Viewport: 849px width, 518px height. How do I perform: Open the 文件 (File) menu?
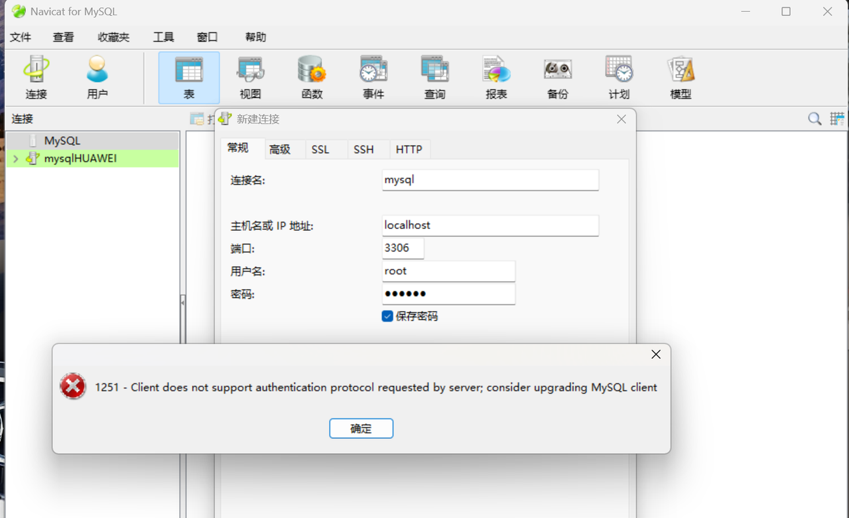[21, 37]
